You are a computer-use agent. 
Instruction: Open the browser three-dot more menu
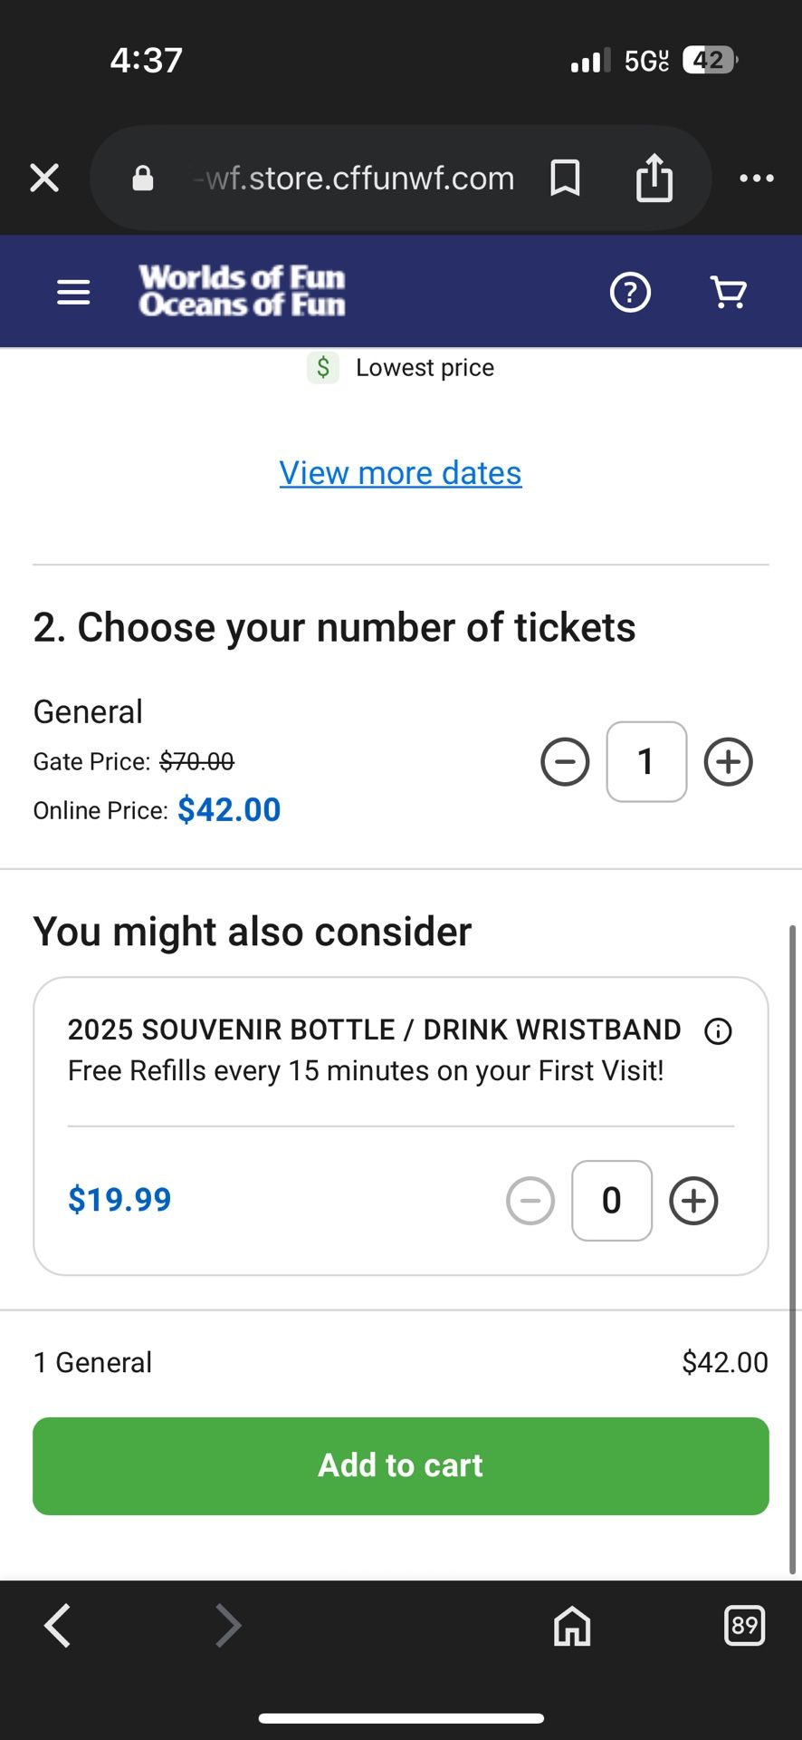(x=756, y=178)
